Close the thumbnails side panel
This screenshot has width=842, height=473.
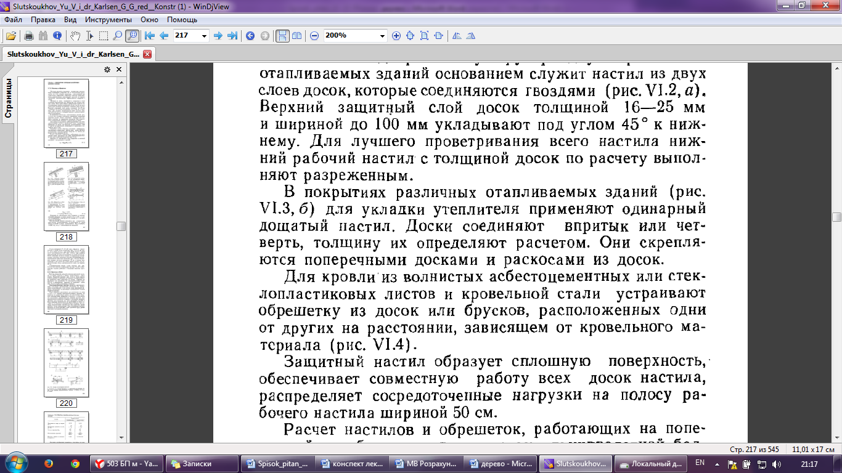click(118, 69)
